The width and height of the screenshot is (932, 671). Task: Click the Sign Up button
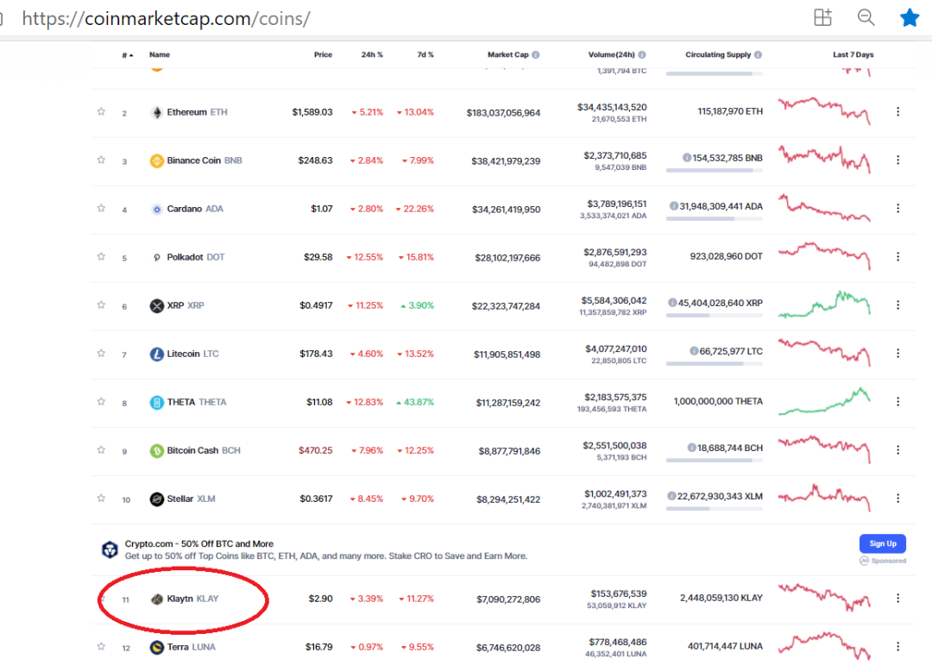883,543
